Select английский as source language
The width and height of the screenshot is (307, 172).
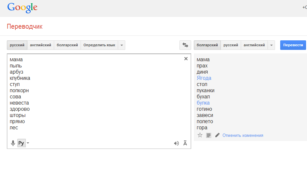(40, 45)
